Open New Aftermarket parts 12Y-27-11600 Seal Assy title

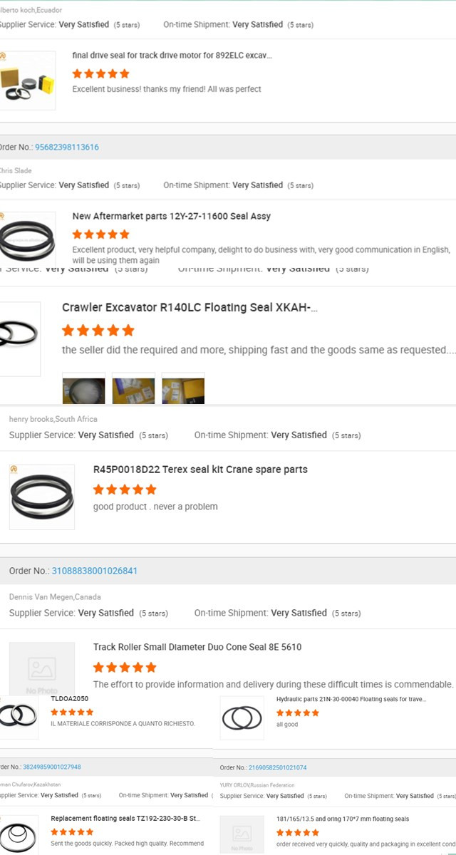point(171,216)
